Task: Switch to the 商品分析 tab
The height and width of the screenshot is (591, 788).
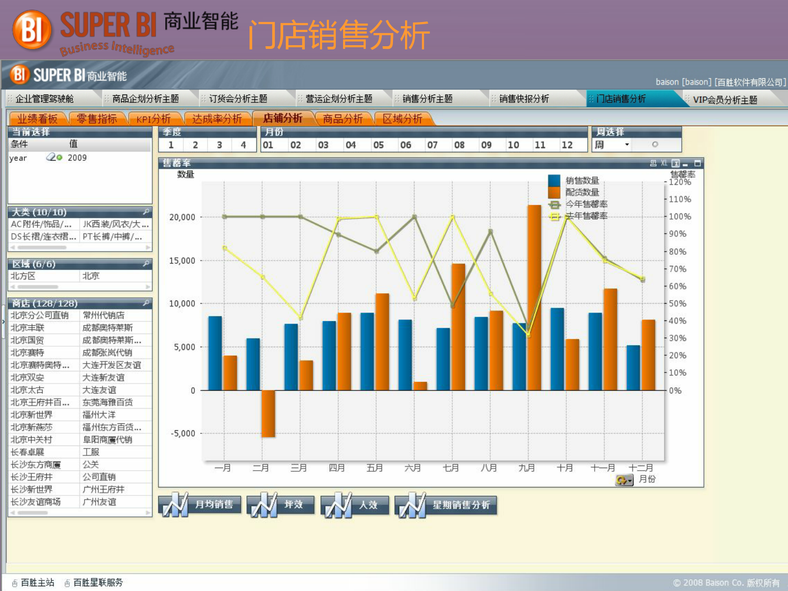Action: click(x=343, y=119)
